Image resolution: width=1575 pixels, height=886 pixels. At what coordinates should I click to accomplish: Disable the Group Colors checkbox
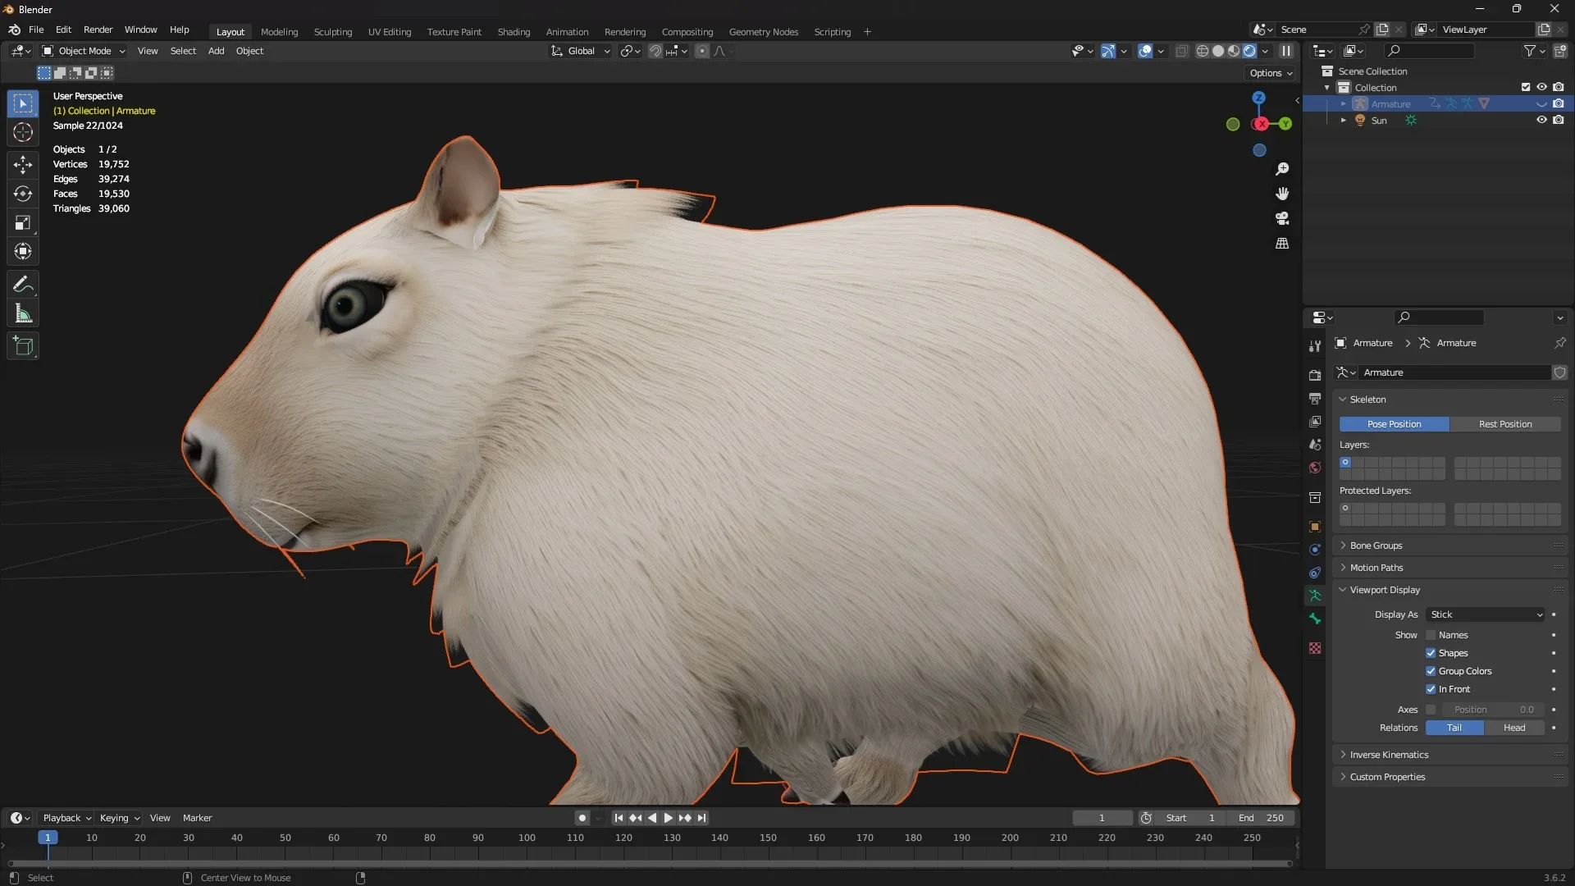pyautogui.click(x=1431, y=670)
